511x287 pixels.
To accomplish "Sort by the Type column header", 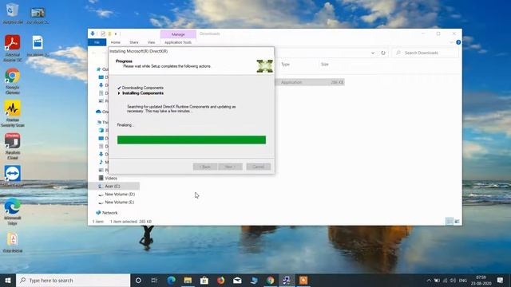I will (x=286, y=65).
